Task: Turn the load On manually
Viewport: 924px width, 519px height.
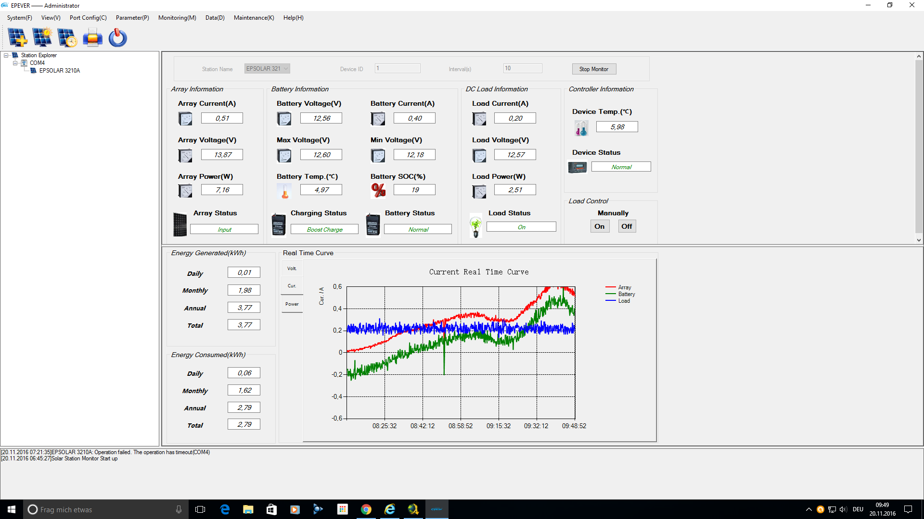Action: pos(600,226)
